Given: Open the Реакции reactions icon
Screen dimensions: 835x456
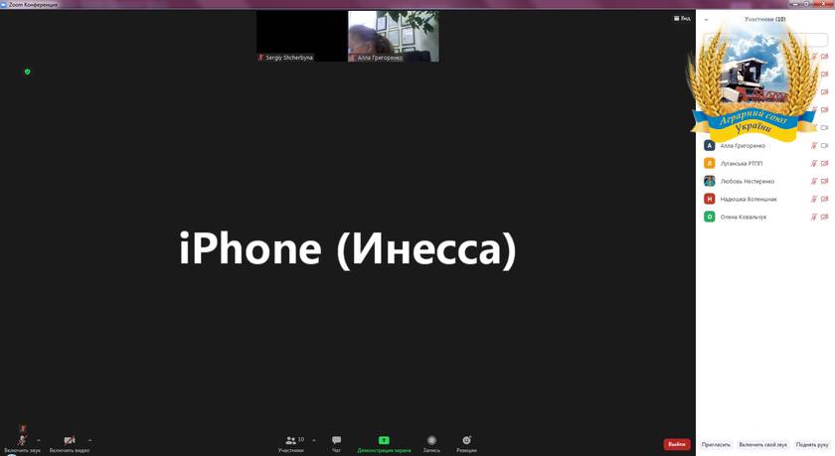Looking at the screenshot, I should coord(466,440).
